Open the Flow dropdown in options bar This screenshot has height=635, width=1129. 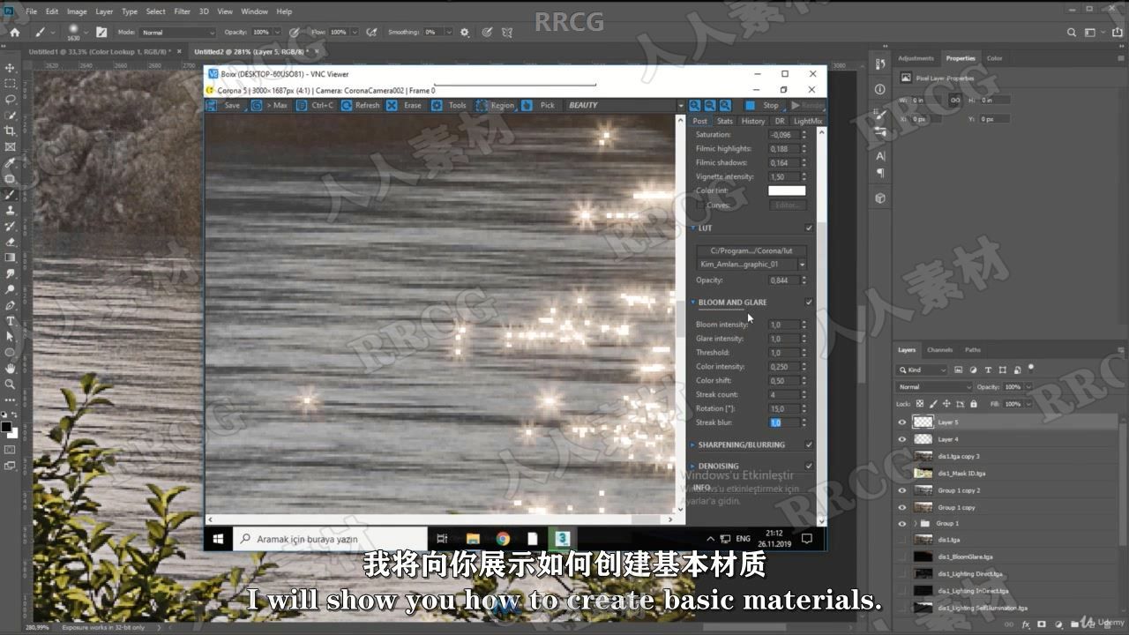[x=355, y=33]
